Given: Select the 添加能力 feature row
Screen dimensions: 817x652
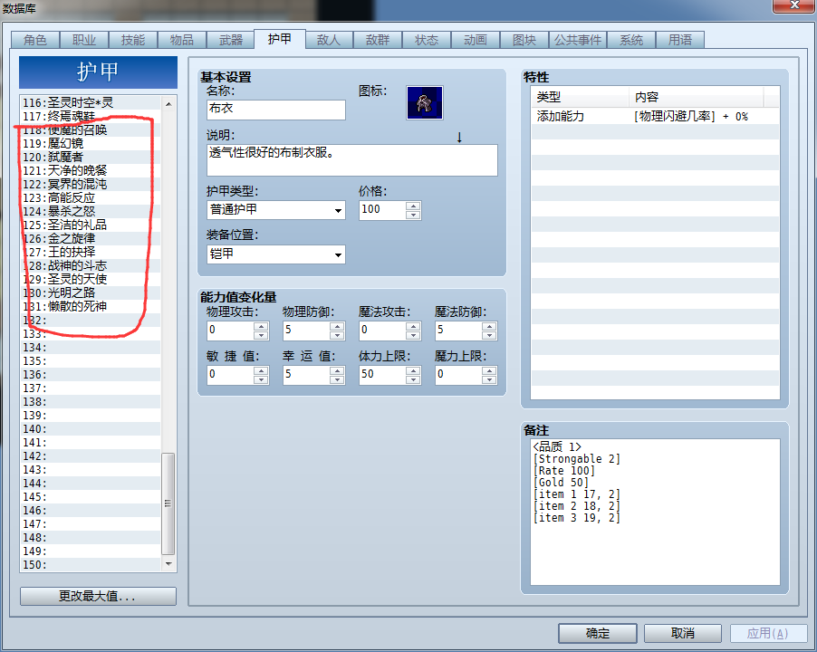Looking at the screenshot, I should click(x=655, y=116).
